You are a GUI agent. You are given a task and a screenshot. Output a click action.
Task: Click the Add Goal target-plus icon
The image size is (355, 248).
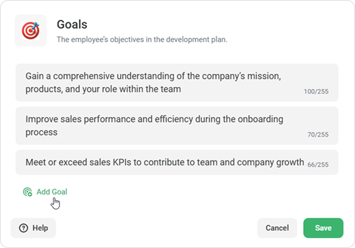[x=28, y=192]
